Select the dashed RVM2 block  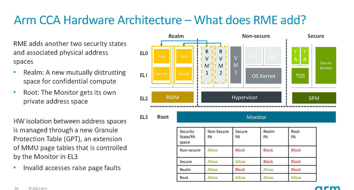point(220,65)
